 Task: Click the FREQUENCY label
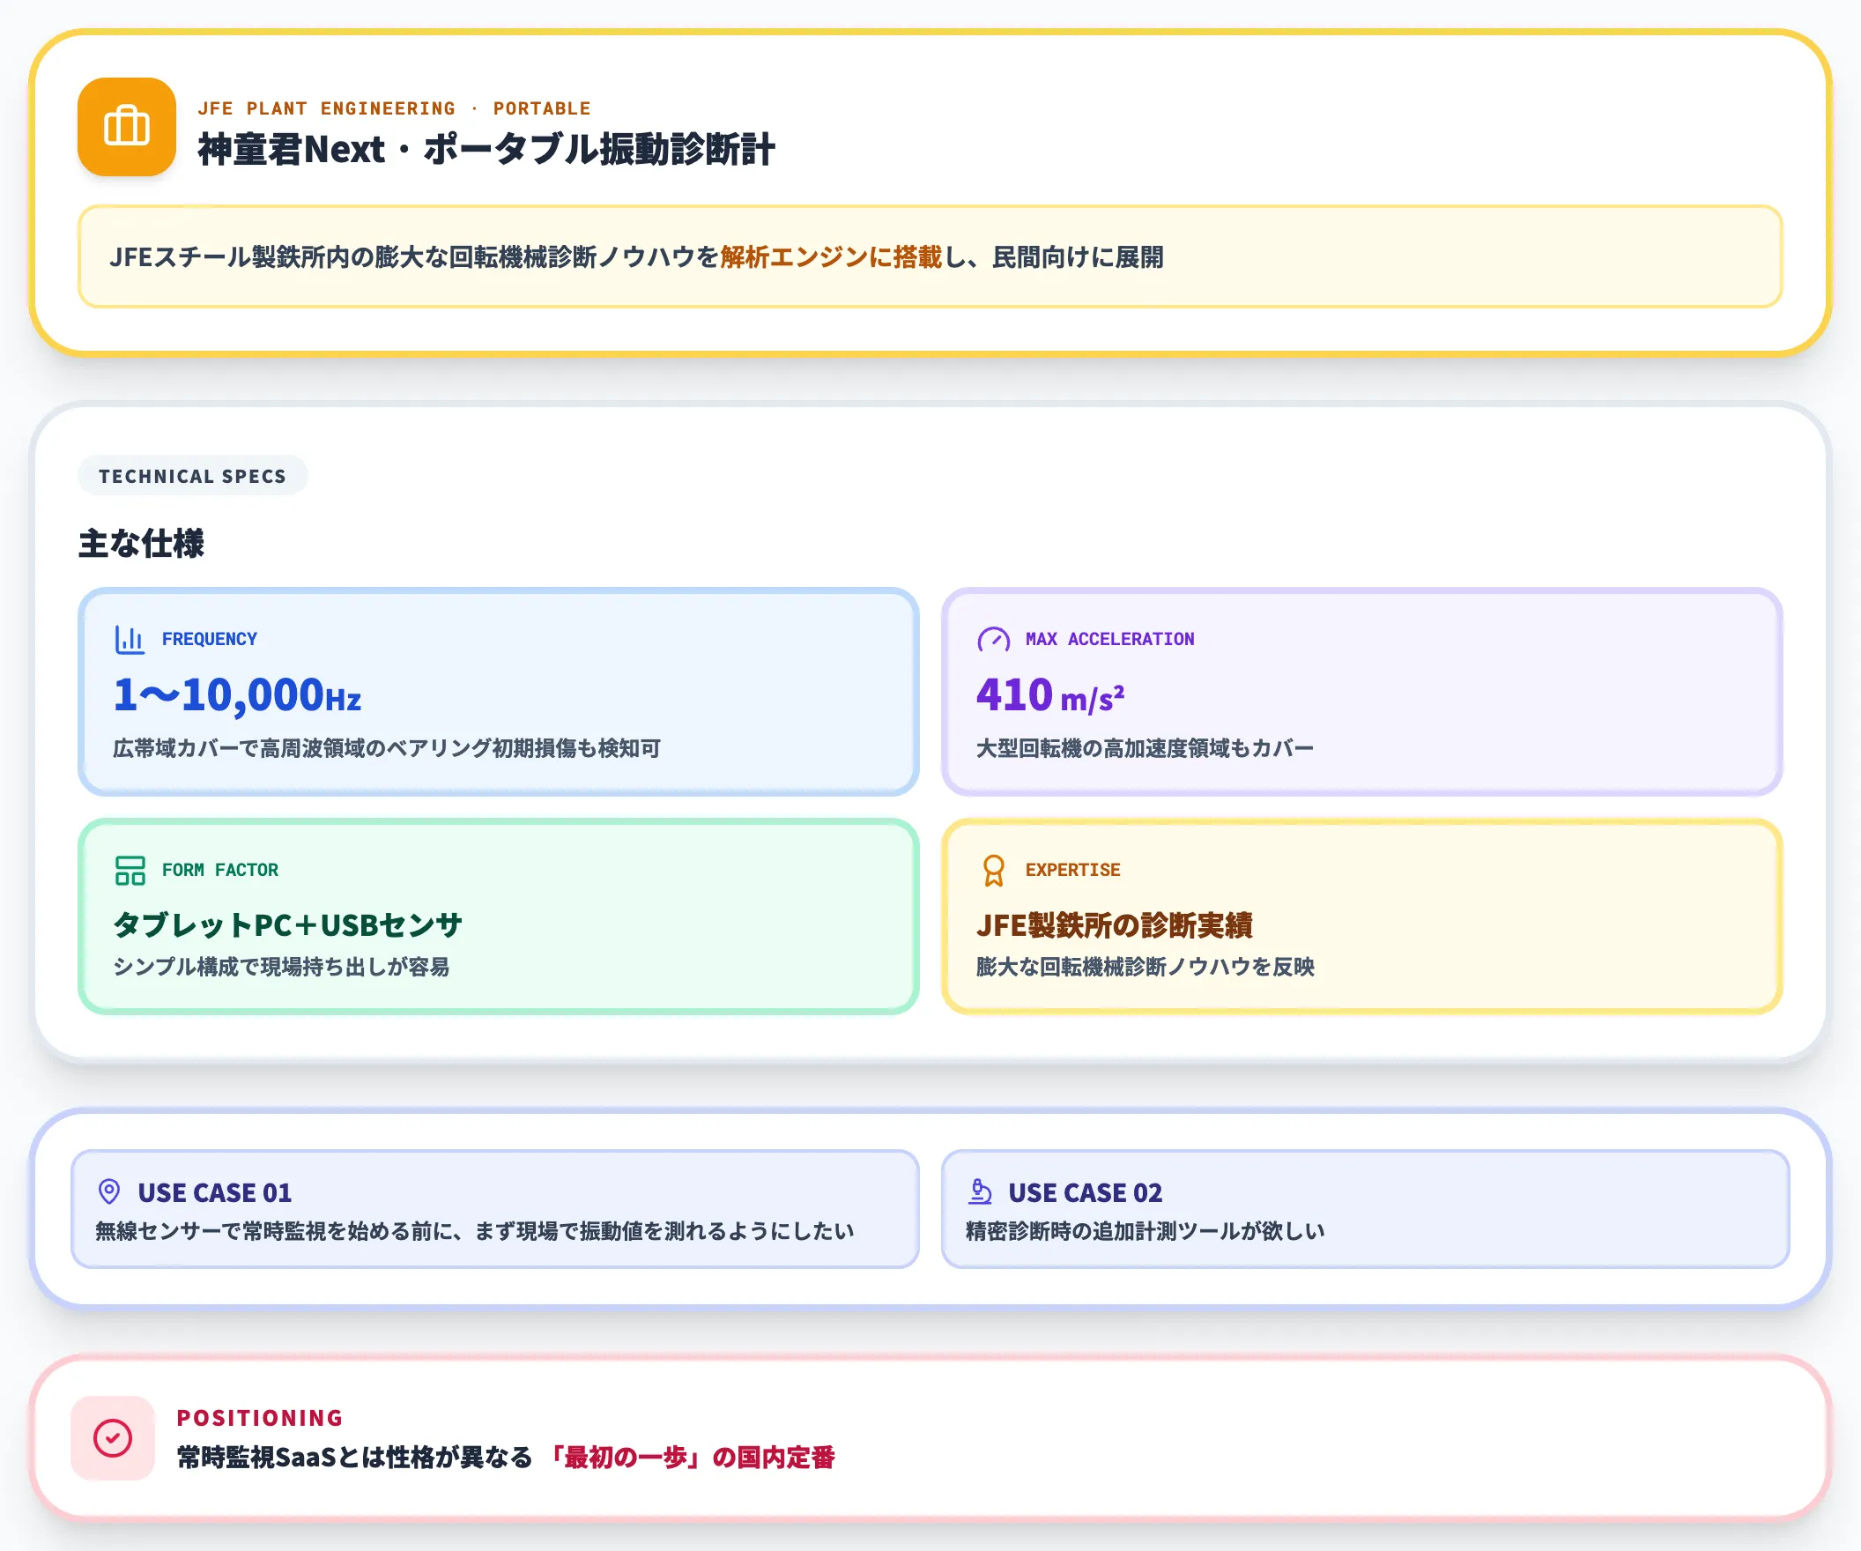209,639
